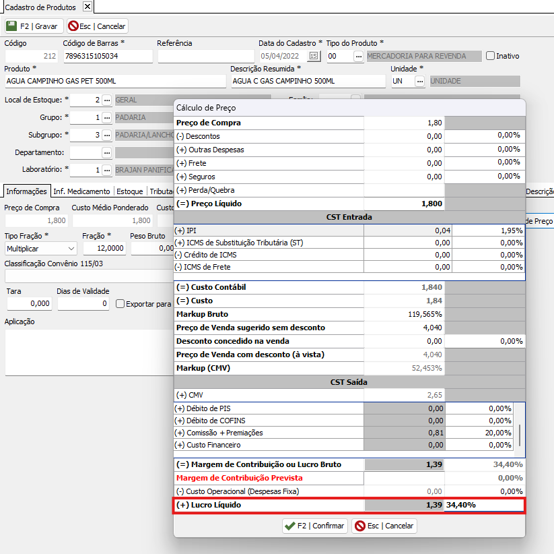Switch to the Inf. Medicamento tab

tap(81, 191)
